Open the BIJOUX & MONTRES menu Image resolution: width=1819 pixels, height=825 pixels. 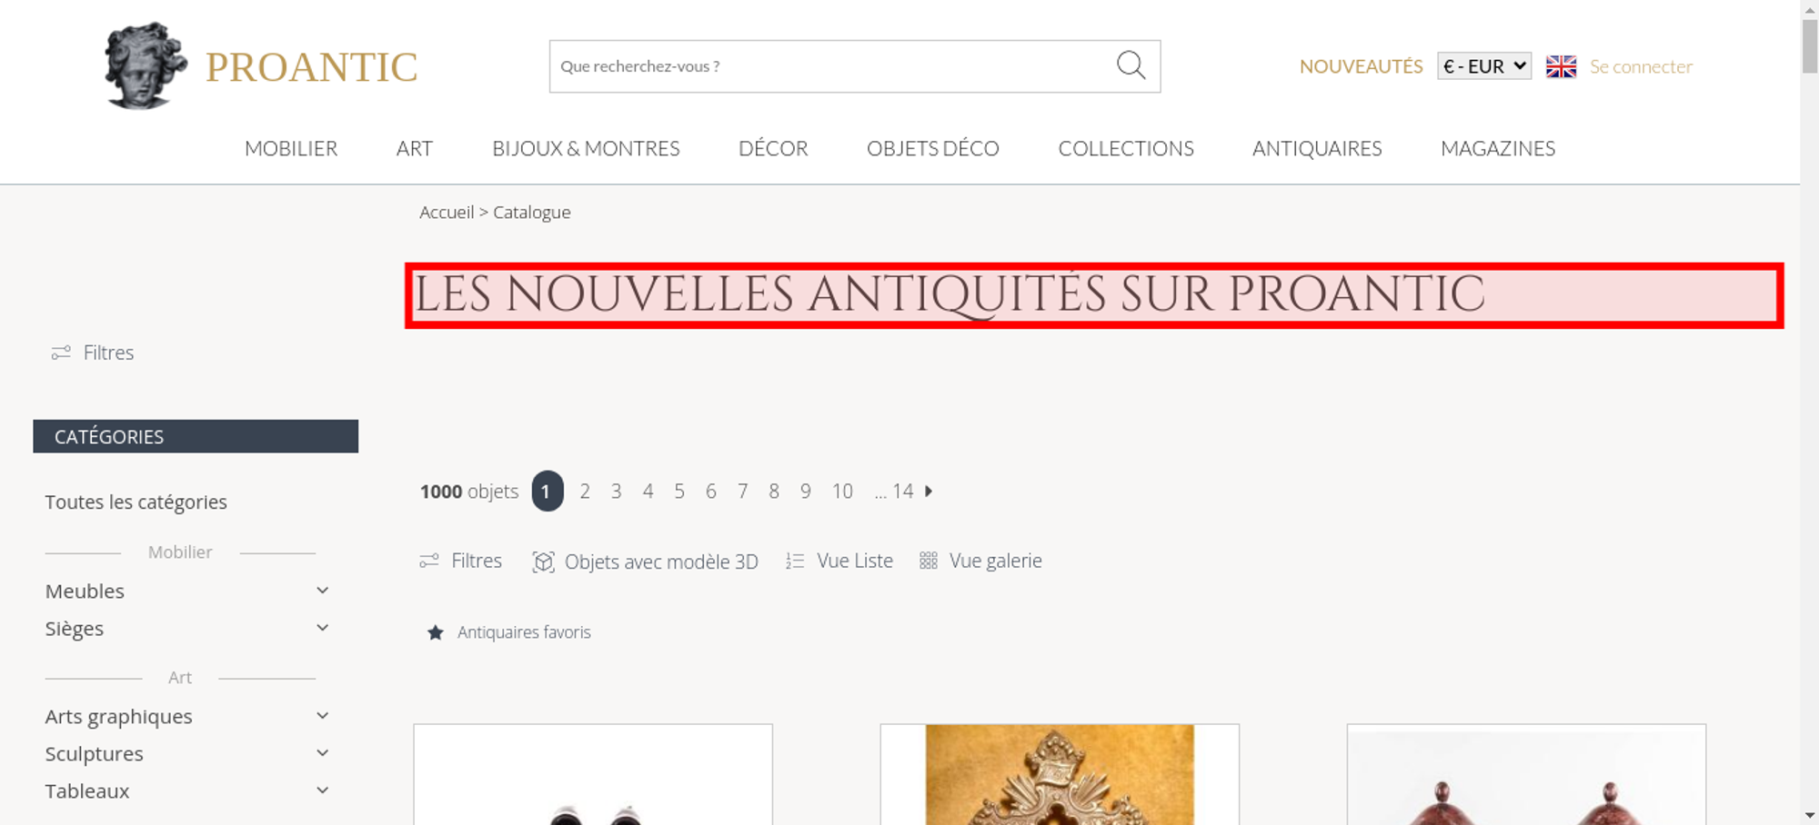coord(586,148)
